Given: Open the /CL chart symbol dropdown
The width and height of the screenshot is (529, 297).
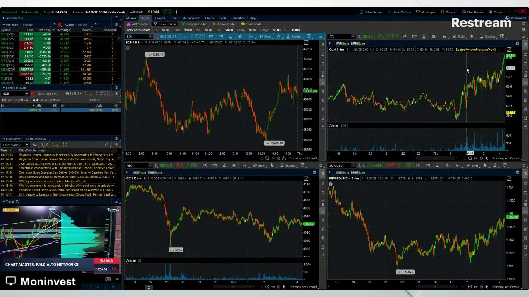Looking at the screenshot, I should pyautogui.click(x=353, y=36).
